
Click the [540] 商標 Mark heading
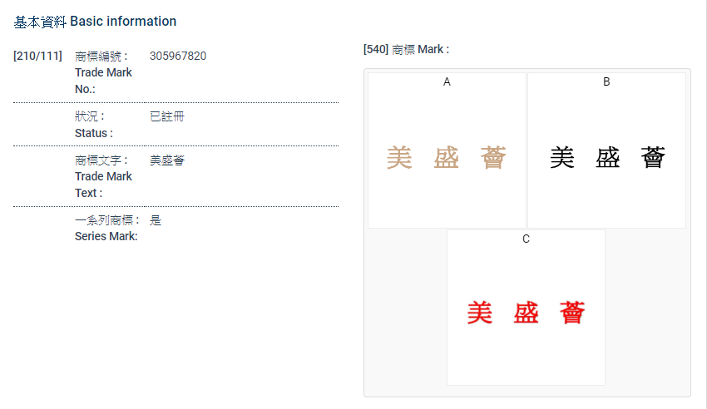(406, 50)
